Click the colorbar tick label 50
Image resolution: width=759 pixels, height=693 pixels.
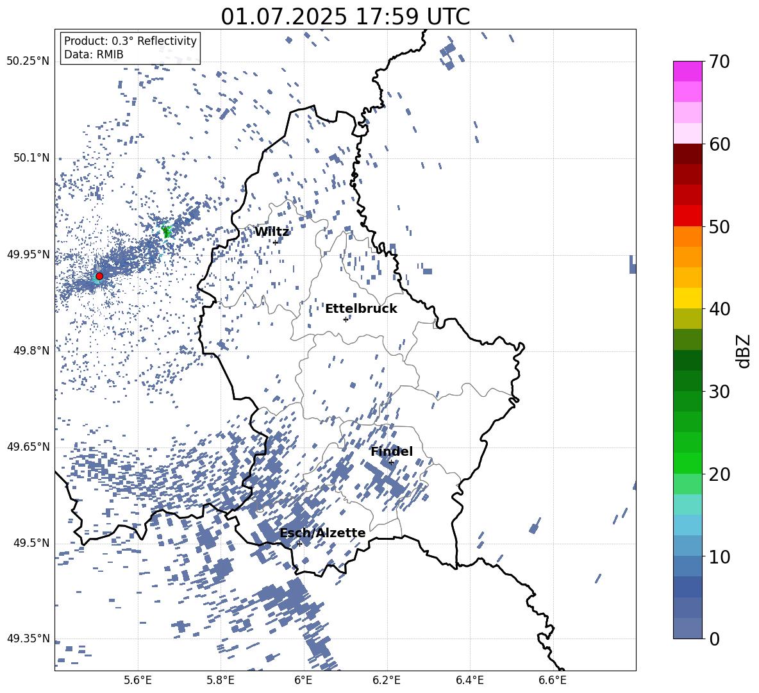point(719,226)
